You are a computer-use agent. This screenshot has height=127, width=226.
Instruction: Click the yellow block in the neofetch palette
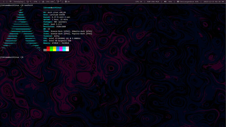coord(54,49)
